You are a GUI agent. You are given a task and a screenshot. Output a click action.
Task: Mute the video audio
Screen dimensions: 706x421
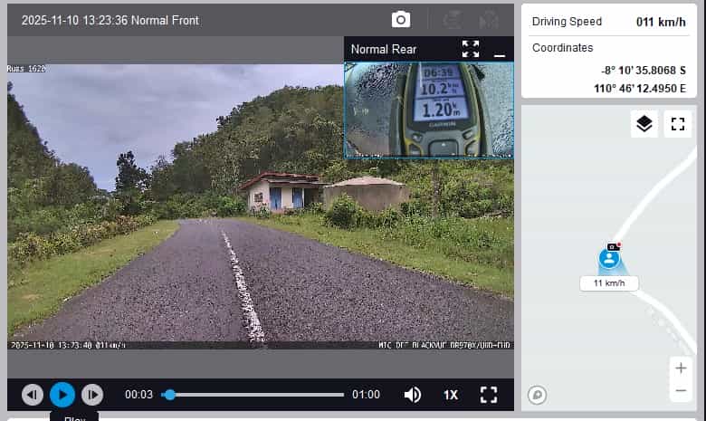tap(413, 395)
